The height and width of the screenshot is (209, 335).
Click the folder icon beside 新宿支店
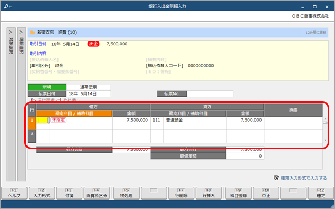coord(33,33)
